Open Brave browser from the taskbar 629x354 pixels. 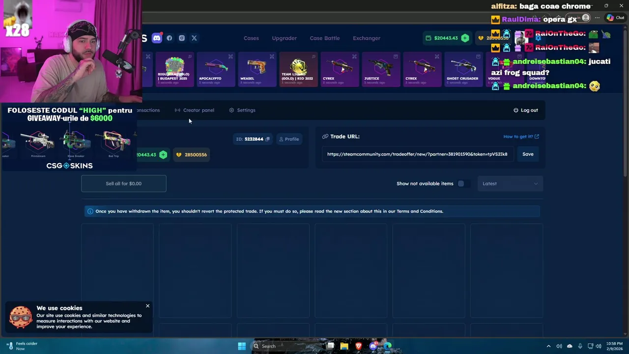(x=359, y=346)
